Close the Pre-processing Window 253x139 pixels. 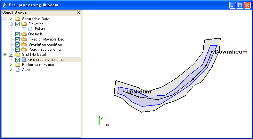pyautogui.click(x=247, y=5)
